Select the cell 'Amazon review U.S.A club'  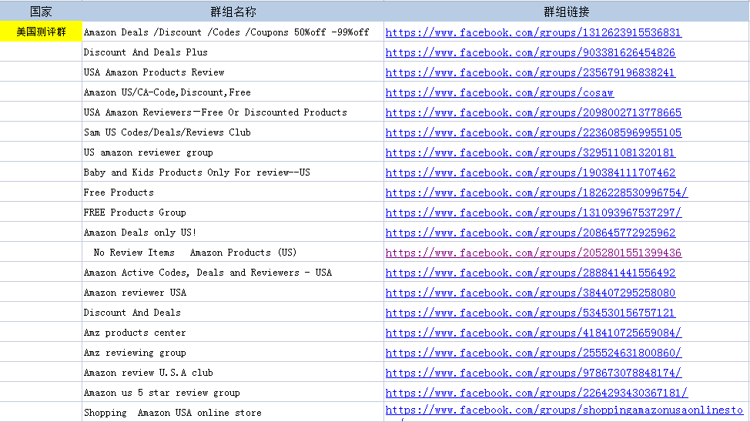[x=233, y=372]
